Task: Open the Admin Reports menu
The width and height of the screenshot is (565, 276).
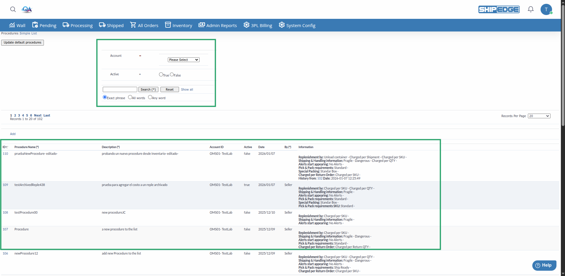Action: click(218, 25)
